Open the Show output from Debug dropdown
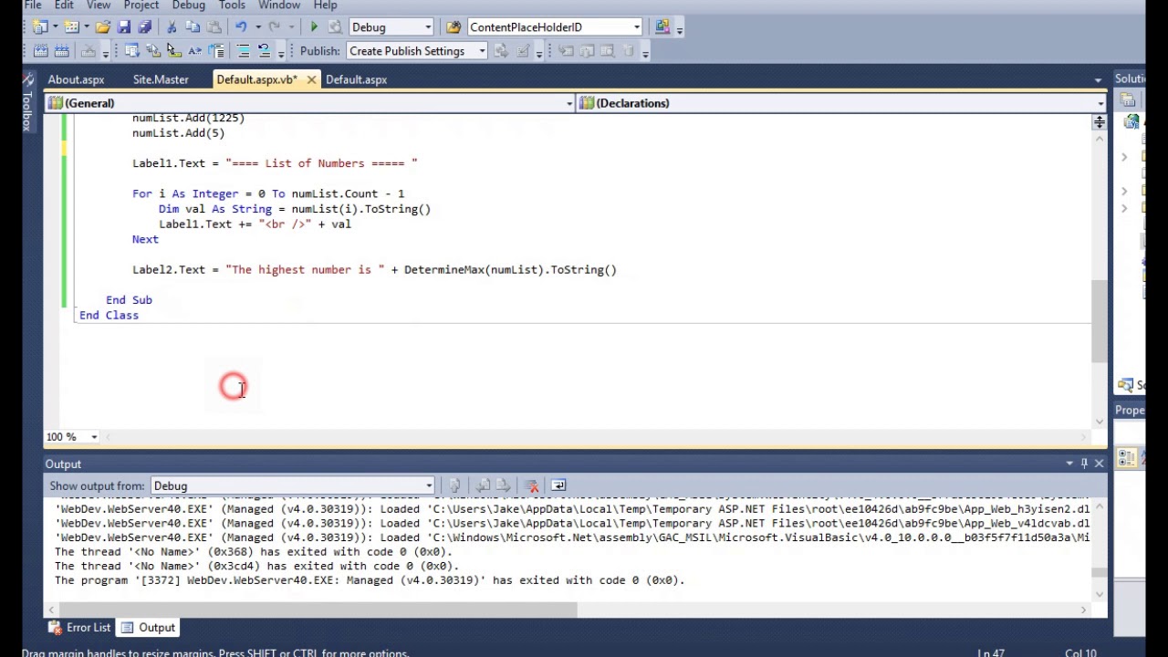Viewport: 1168px width, 657px height. coord(429,486)
